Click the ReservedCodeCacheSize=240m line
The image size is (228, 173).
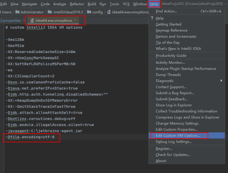click(40, 52)
